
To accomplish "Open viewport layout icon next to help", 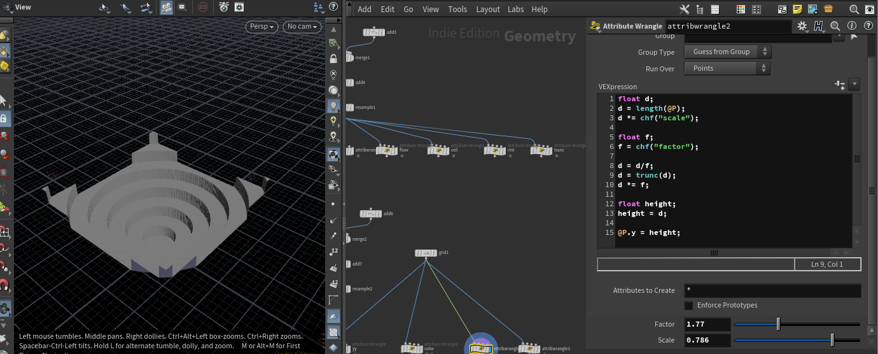I will click(319, 7).
